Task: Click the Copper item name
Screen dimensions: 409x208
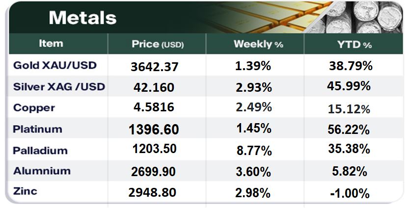Action: (x=34, y=108)
